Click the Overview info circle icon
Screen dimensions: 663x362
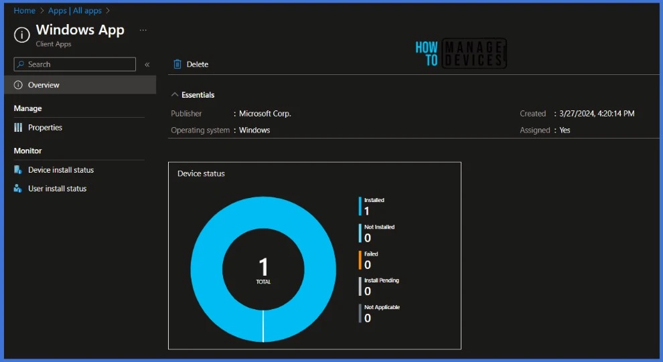18,85
